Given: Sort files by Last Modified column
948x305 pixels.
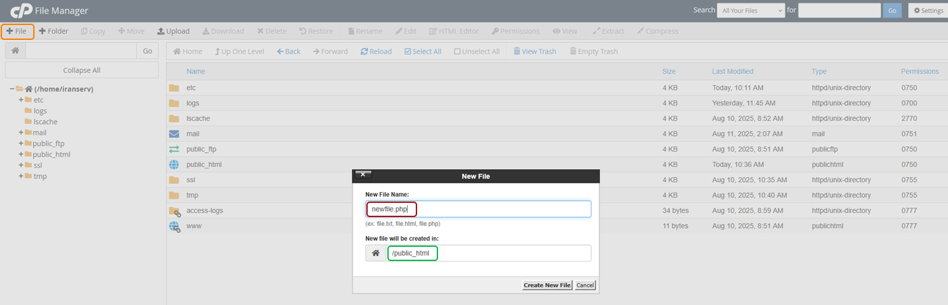Looking at the screenshot, I should click(x=732, y=71).
